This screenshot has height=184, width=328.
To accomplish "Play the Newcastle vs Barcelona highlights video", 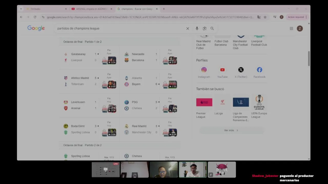I will click(170, 61).
